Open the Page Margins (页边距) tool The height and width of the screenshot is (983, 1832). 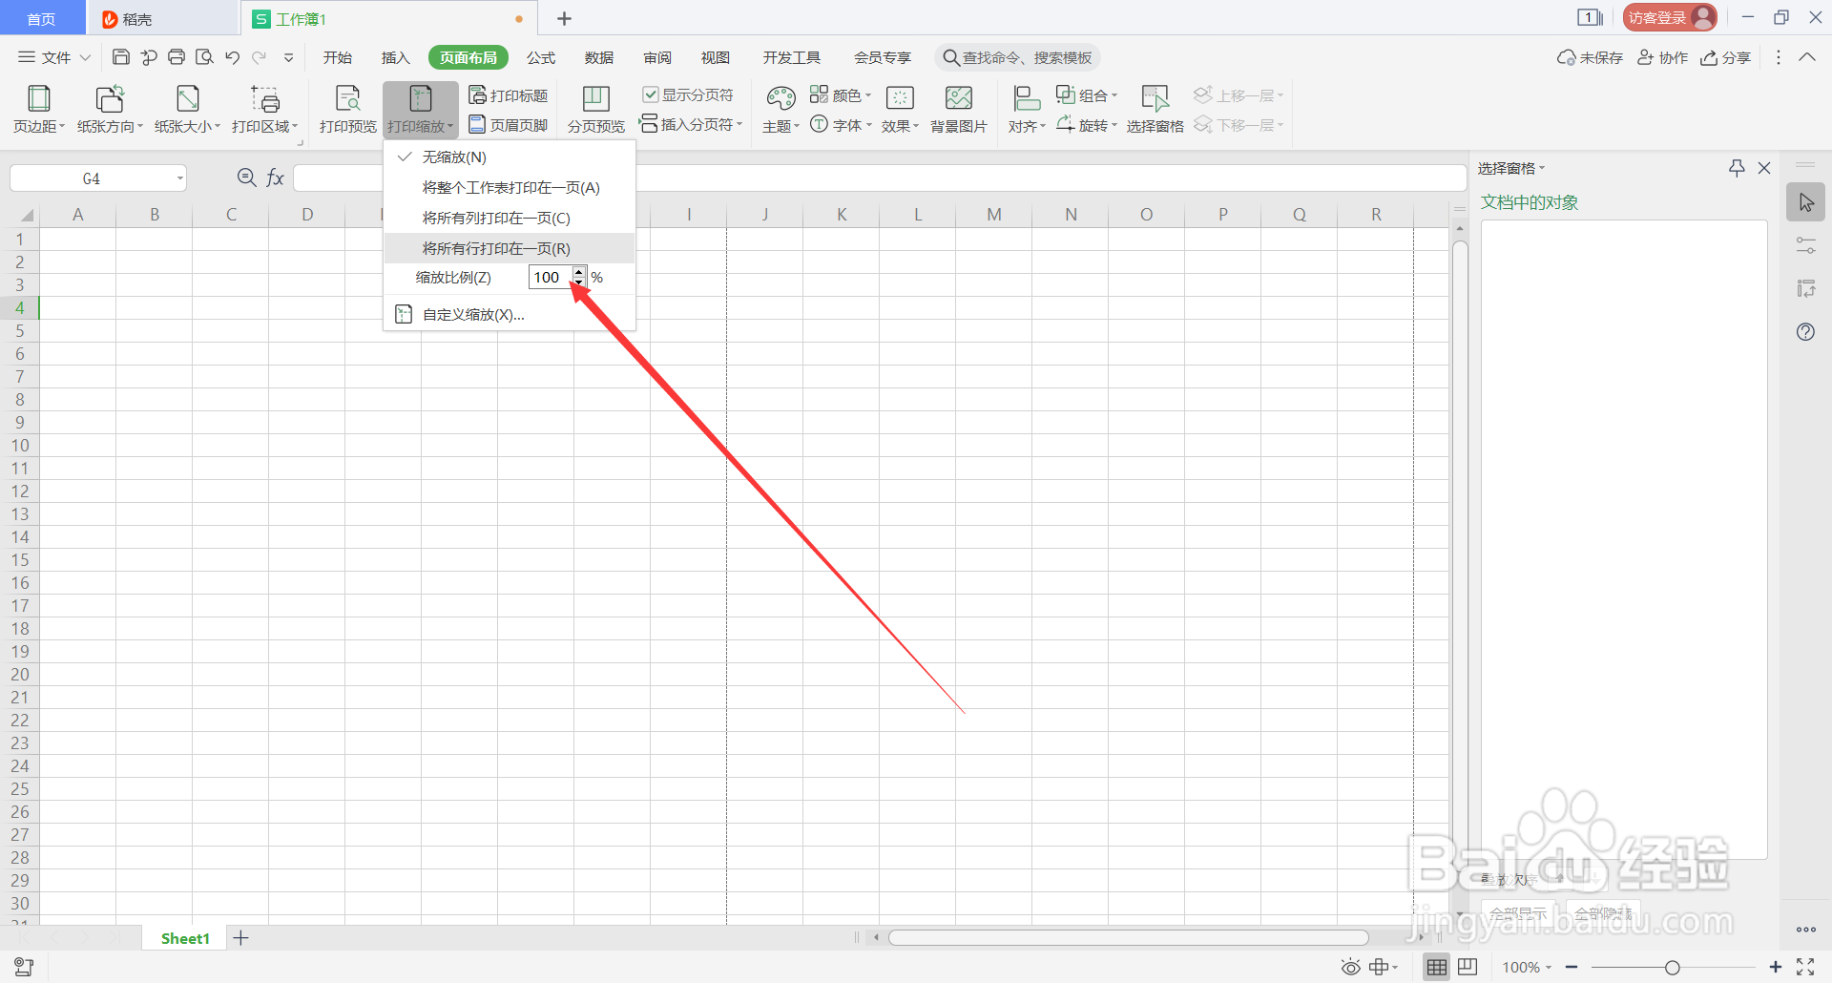click(38, 109)
